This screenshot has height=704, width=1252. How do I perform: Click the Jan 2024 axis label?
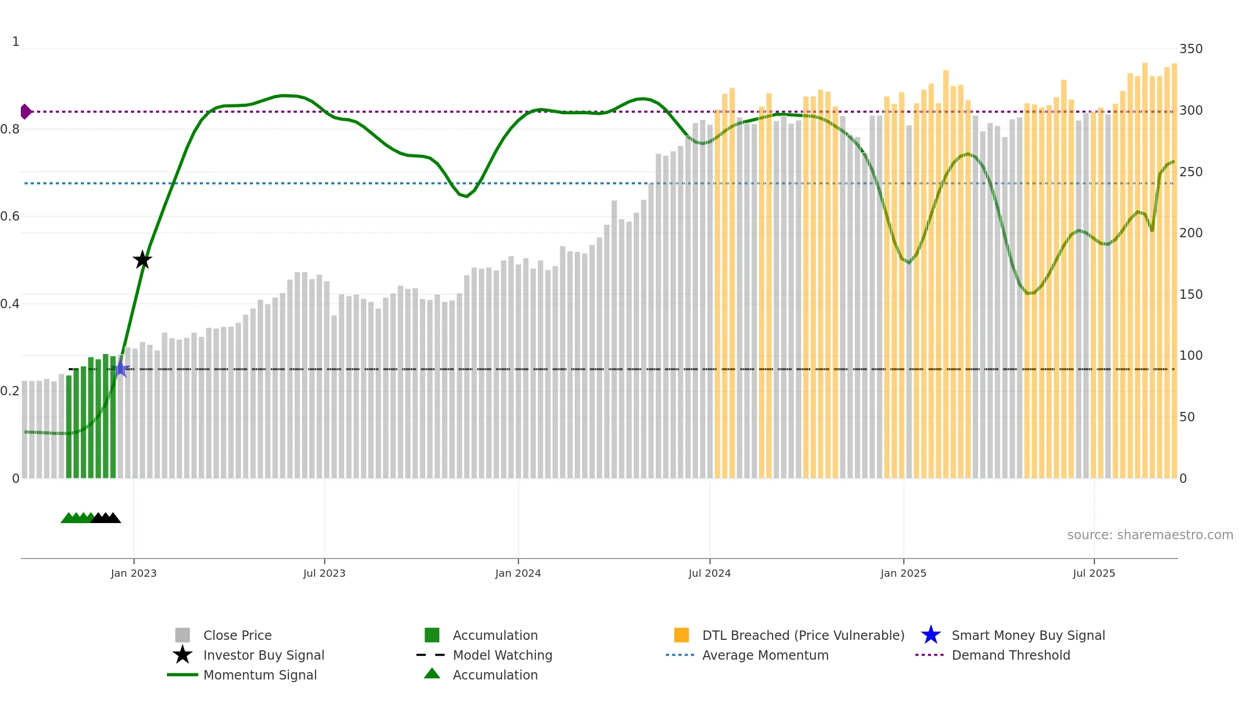point(518,574)
